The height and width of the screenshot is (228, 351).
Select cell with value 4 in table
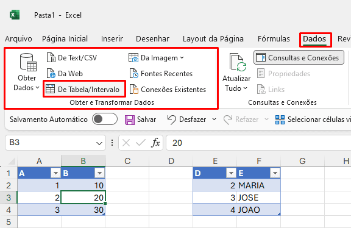click(x=214, y=210)
